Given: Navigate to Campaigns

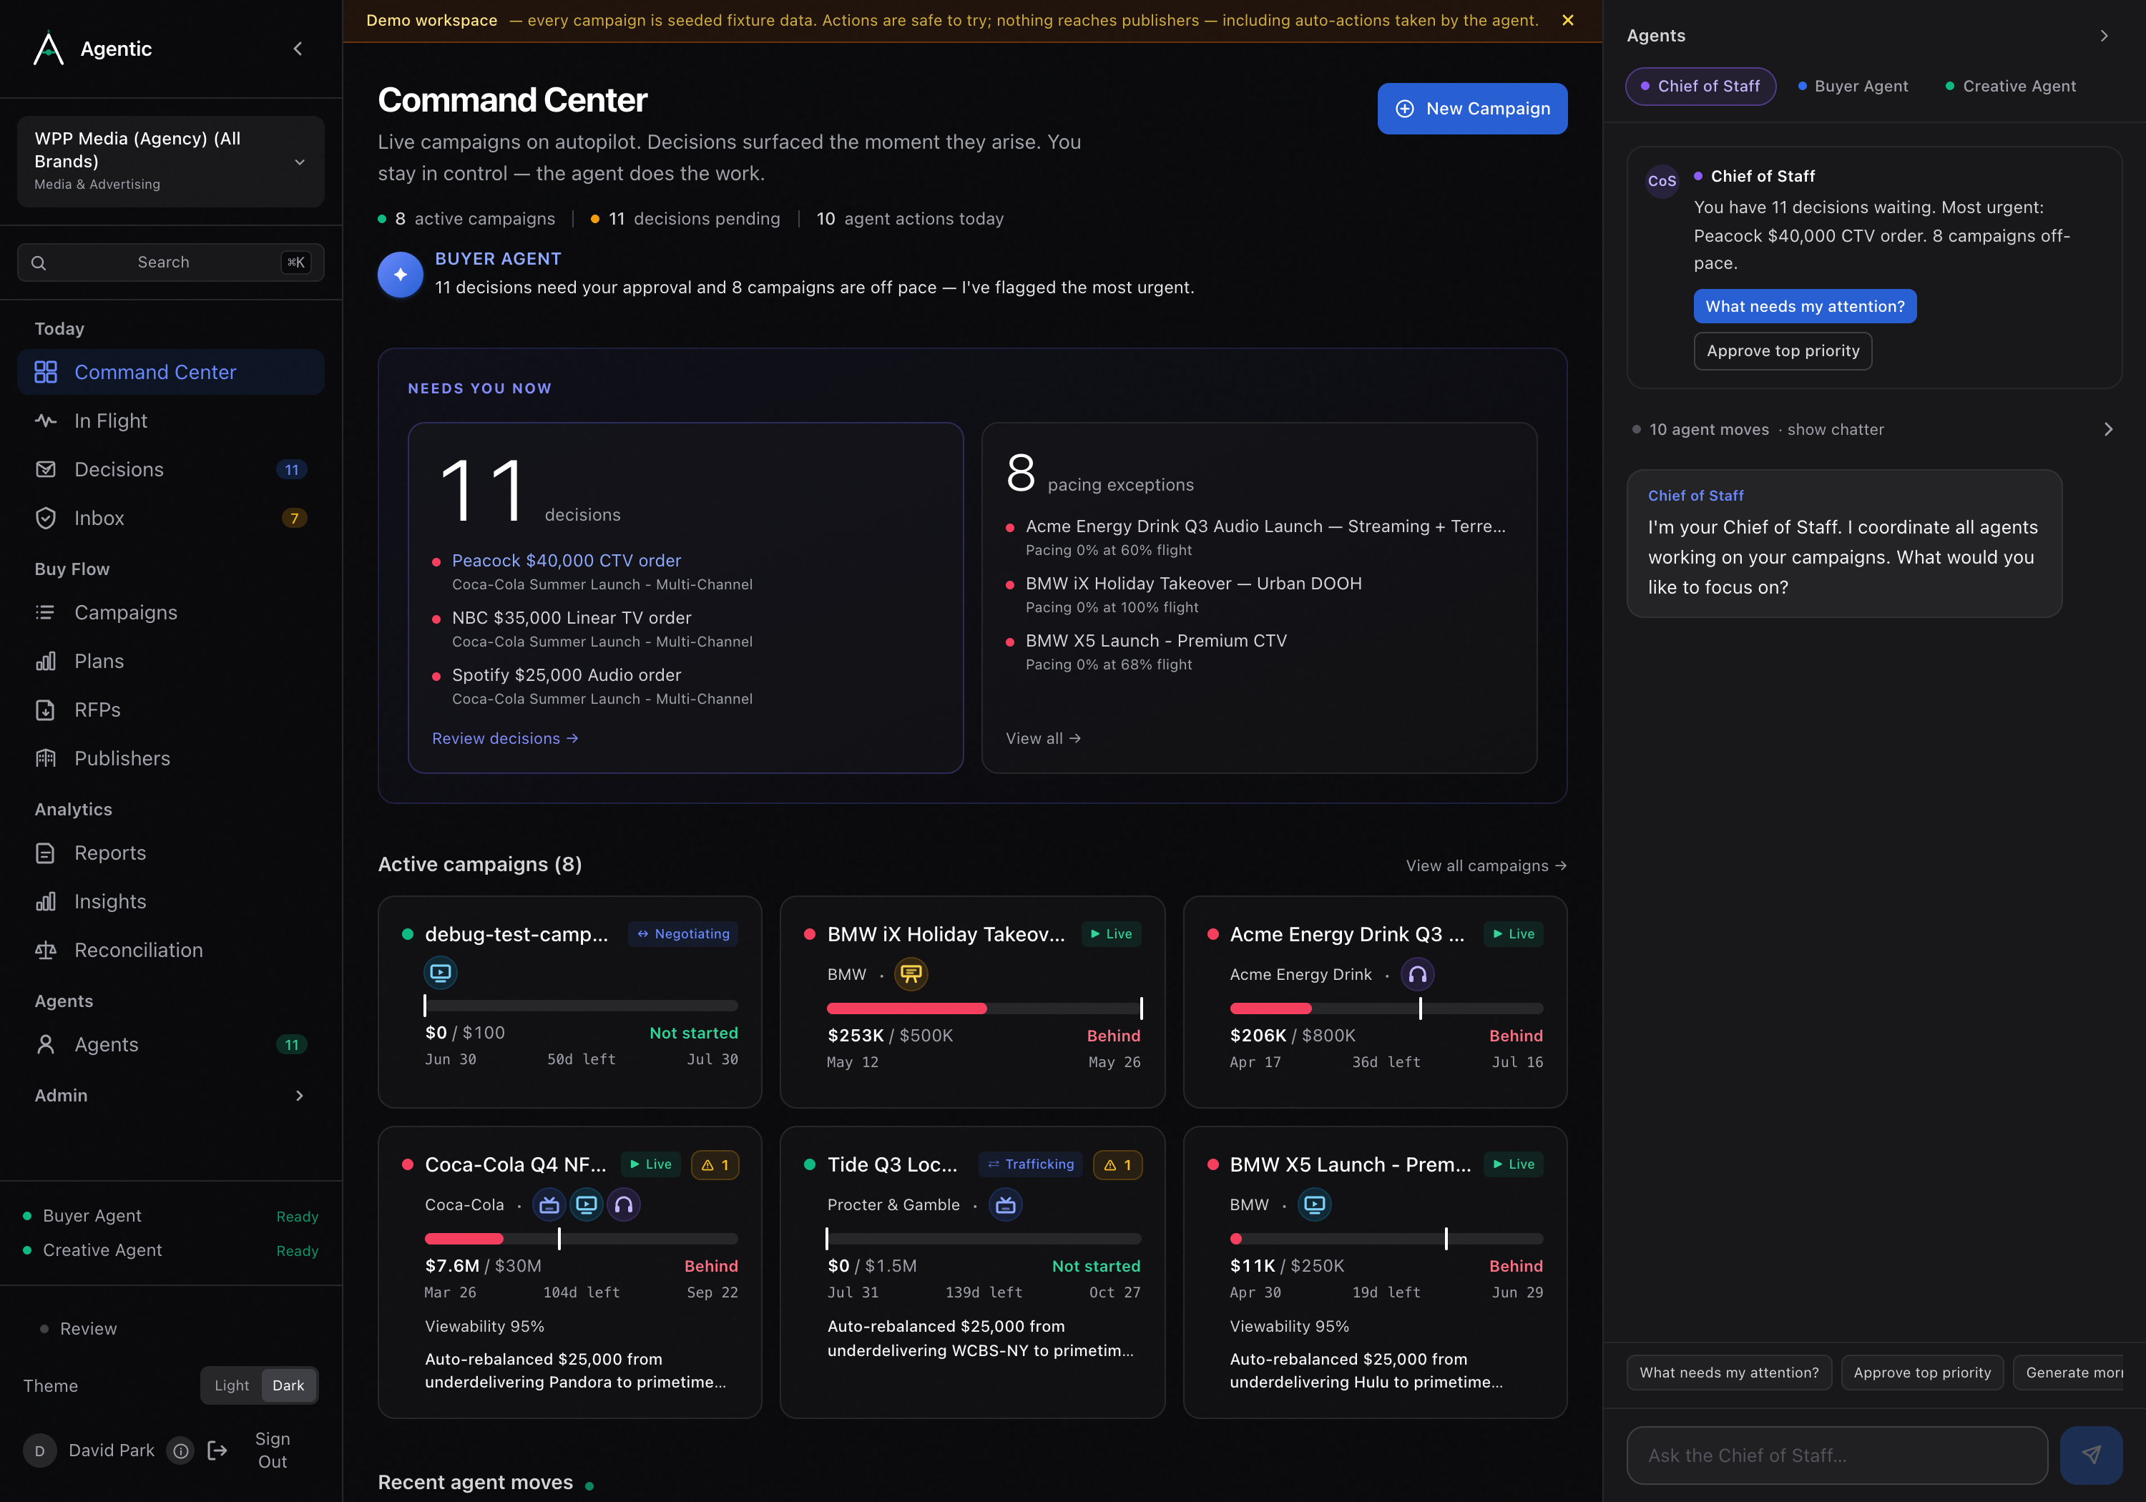Looking at the screenshot, I should pos(170,612).
